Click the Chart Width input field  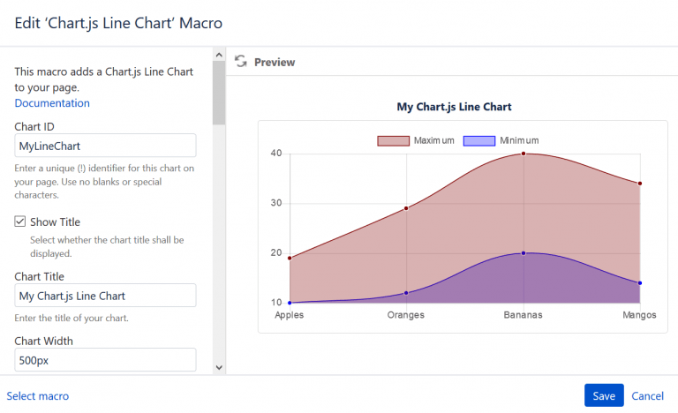pos(105,360)
